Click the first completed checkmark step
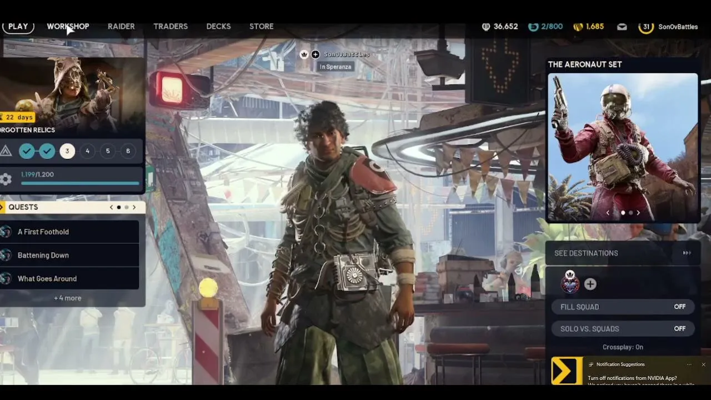 [x=27, y=151]
